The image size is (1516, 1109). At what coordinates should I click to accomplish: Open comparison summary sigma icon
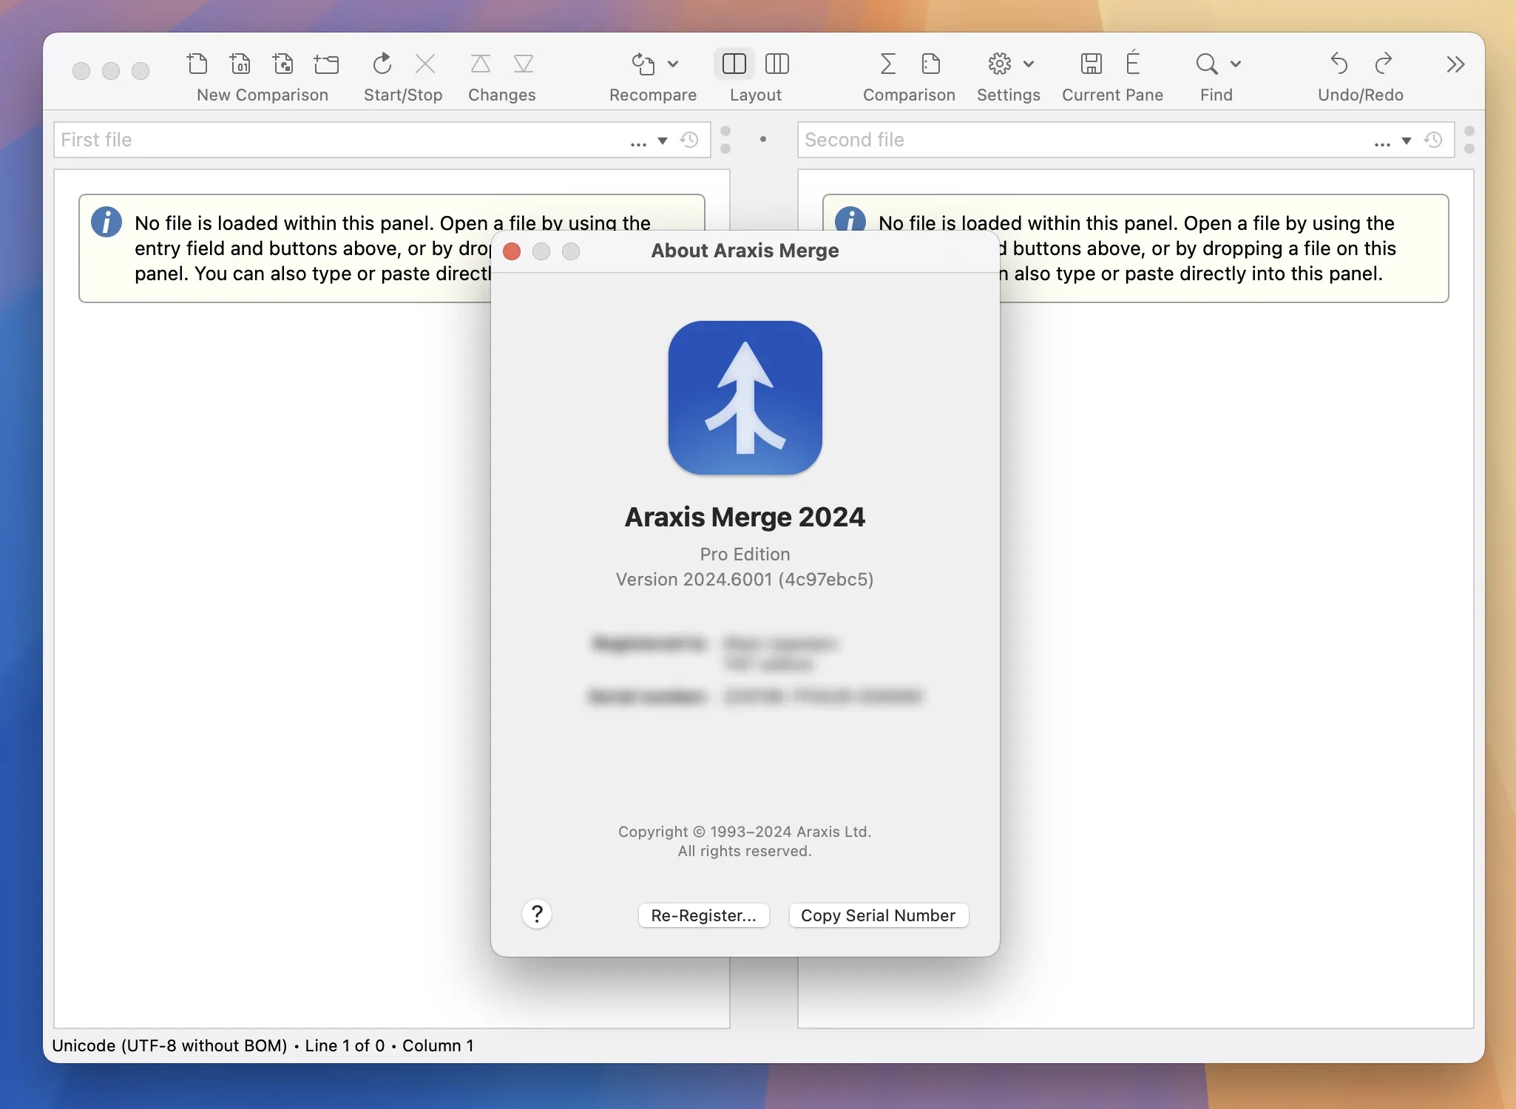pyautogui.click(x=888, y=64)
